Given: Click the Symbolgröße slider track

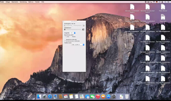Looking at the screenshot, I should point(74,25).
